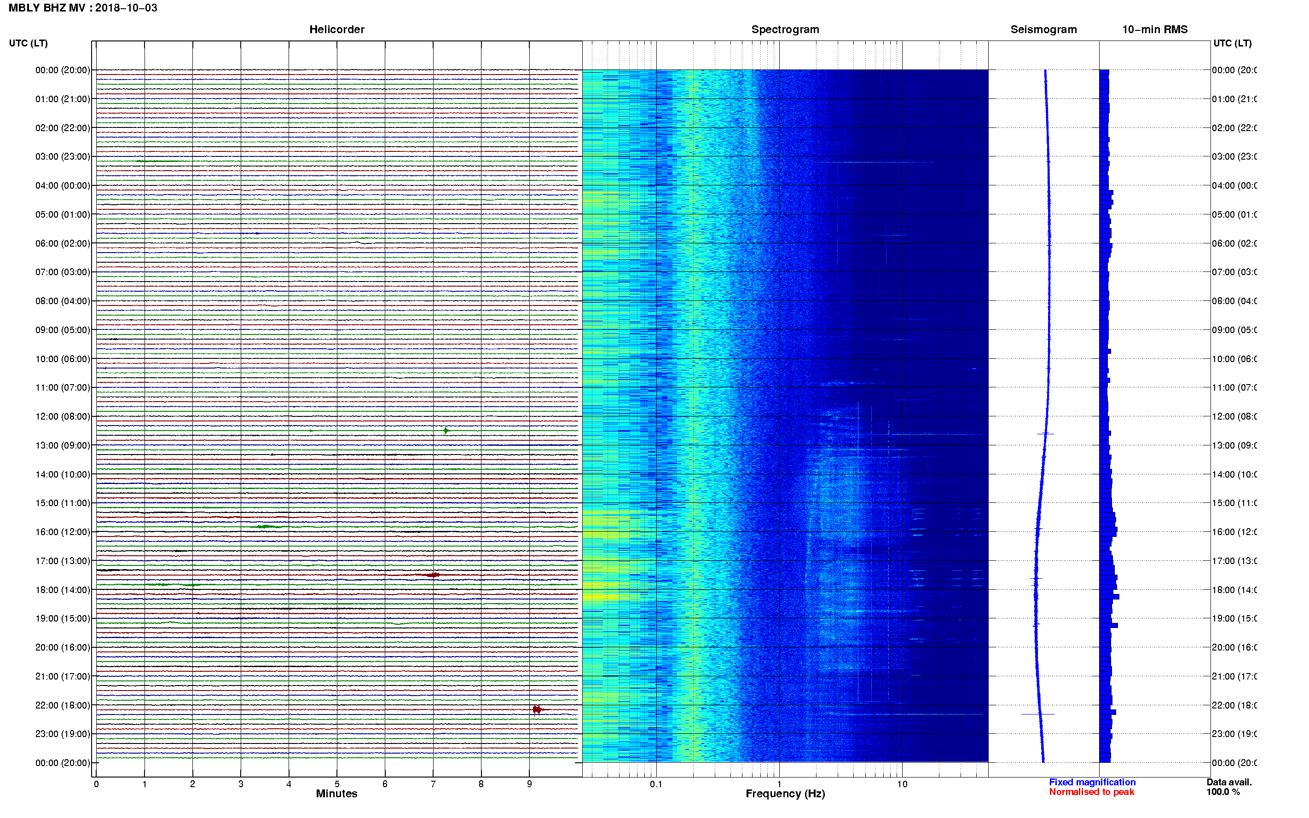Click the bottom '00:00 (20:00)' left time label
Image resolution: width=1309 pixels, height=818 pixels.
pyautogui.click(x=63, y=763)
